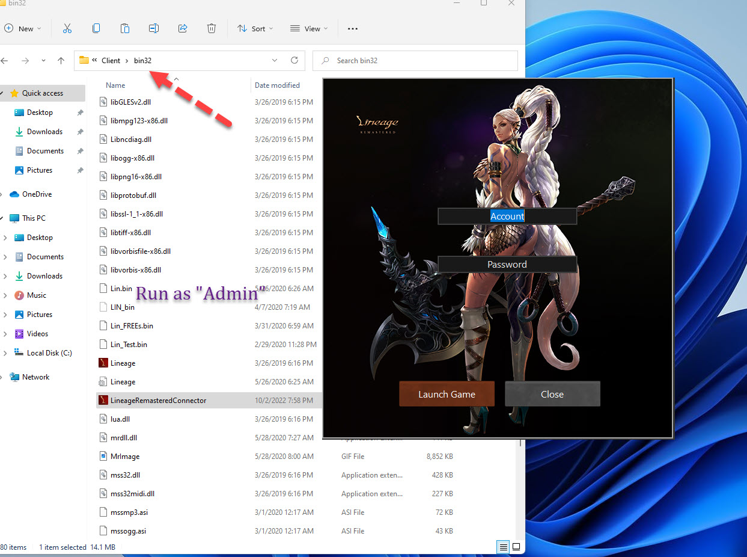This screenshot has width=747, height=557.
Task: Expand Music node under This PC
Action: point(5,295)
